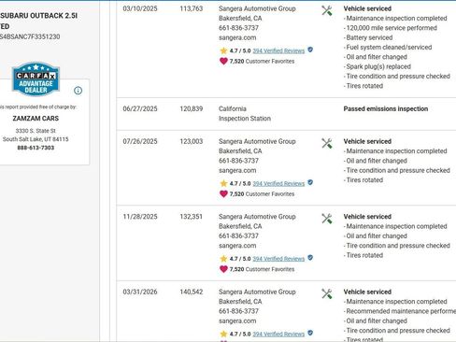The image size is (456, 342).
Task: Click report provided free of charge text
Action: click(38, 107)
